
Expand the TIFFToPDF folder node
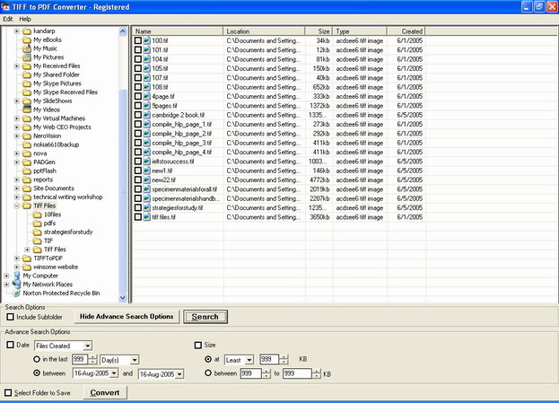(x=17, y=258)
